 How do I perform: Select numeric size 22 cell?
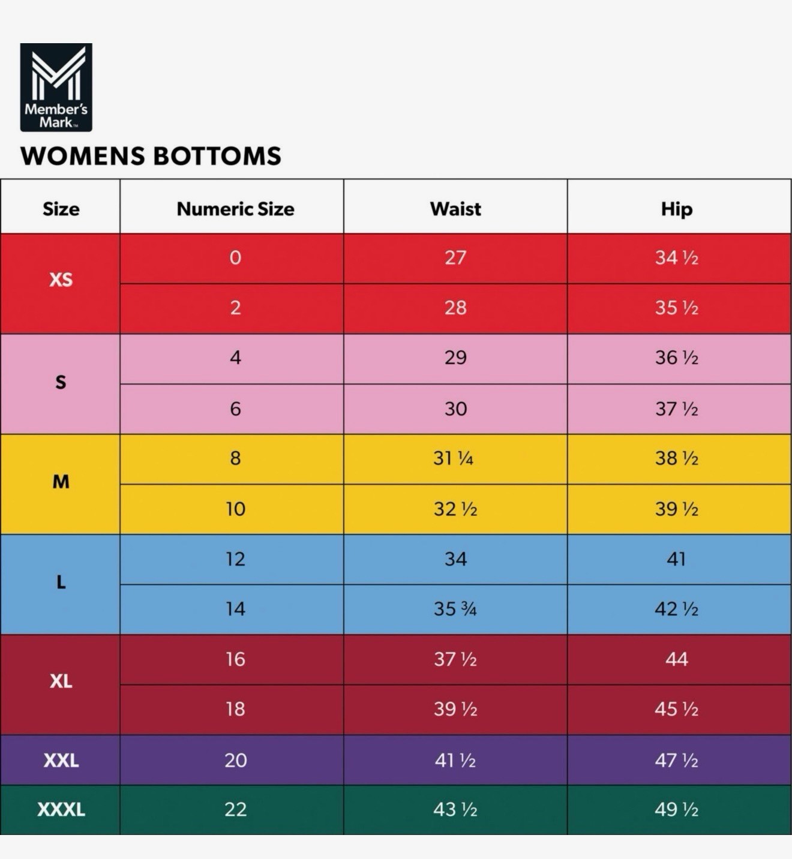(235, 809)
